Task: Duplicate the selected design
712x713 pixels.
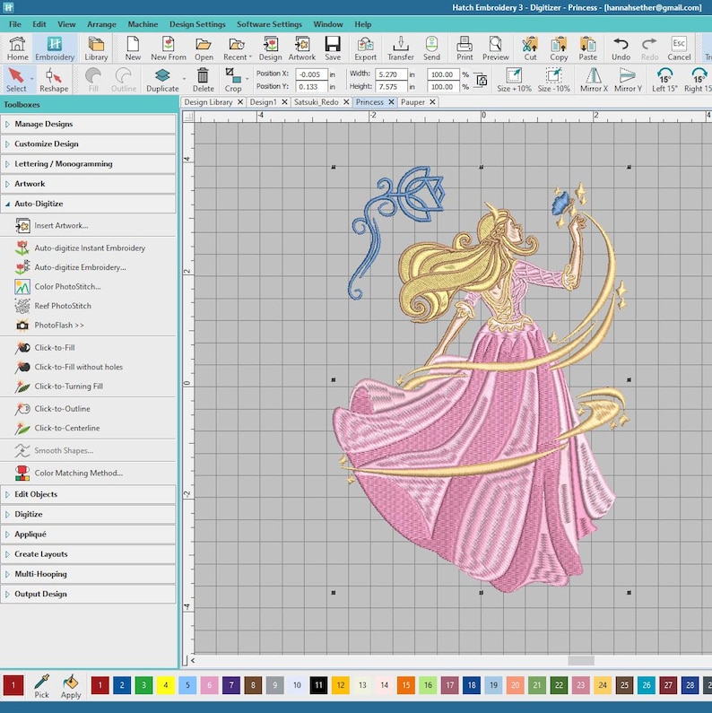Action: pyautogui.click(x=162, y=80)
